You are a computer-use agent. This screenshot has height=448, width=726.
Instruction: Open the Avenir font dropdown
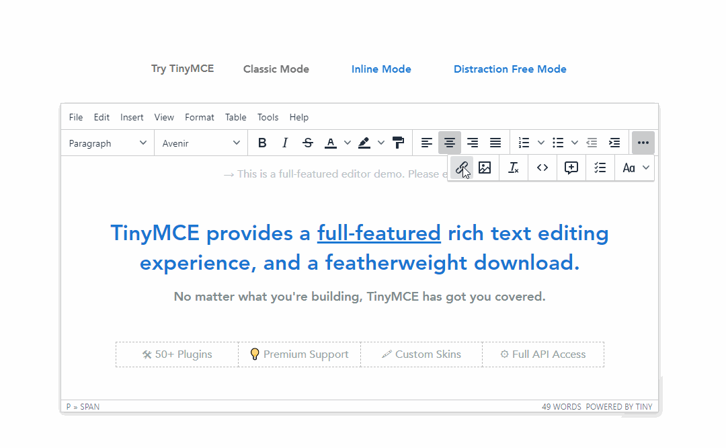(x=200, y=143)
